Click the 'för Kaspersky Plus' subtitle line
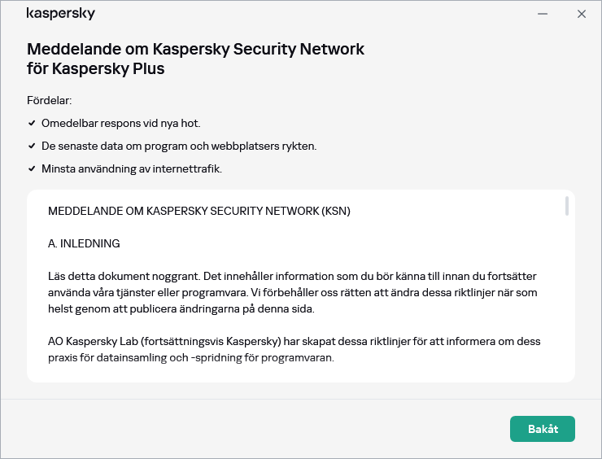Image resolution: width=602 pixels, height=459 pixels. (x=96, y=69)
